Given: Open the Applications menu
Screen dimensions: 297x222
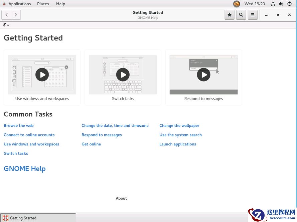Looking at the screenshot, I should (19, 4).
